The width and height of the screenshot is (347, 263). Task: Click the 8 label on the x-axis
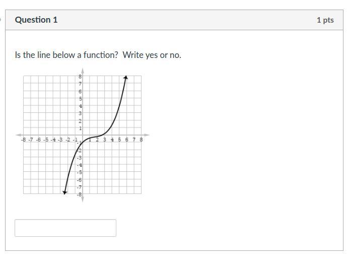coord(141,140)
